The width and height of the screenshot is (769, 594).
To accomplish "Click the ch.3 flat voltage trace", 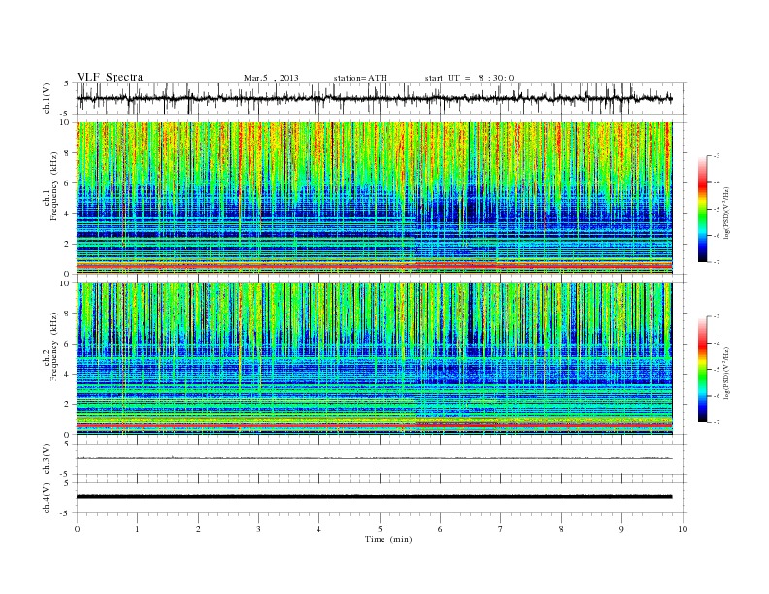I will (x=374, y=458).
